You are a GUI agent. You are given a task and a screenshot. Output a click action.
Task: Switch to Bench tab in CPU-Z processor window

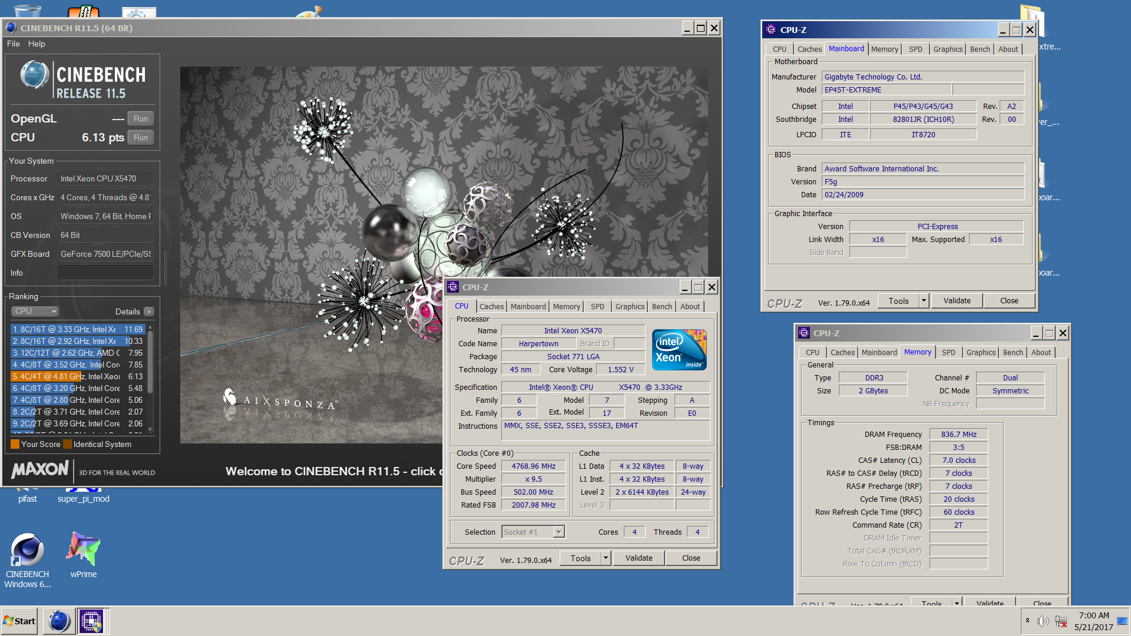point(662,306)
